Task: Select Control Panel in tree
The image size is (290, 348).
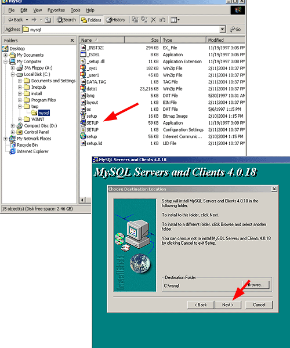Action: 37,132
